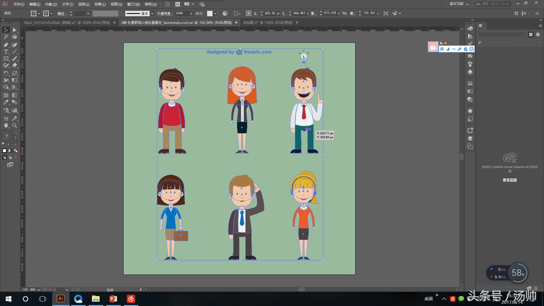The image size is (544, 306).
Task: Select the Pen tool
Action: point(6,45)
